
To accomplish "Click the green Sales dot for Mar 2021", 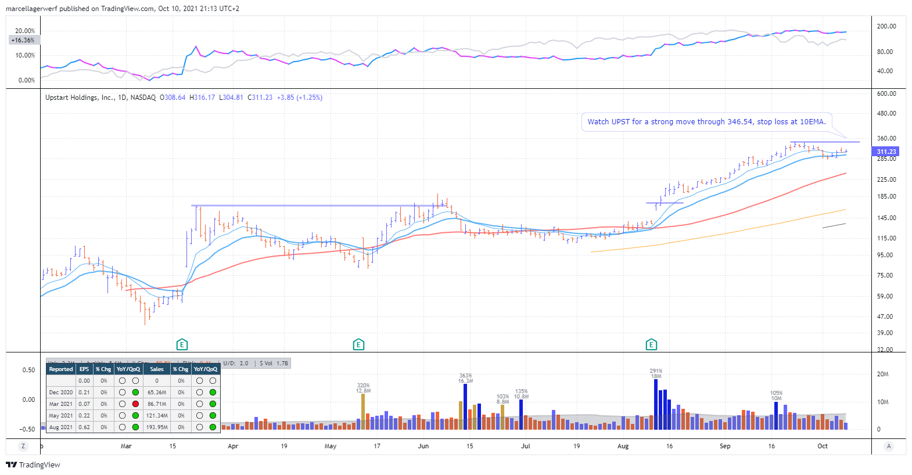I will [213, 404].
